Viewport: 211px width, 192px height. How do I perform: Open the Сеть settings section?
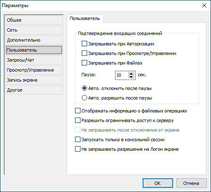[x=34, y=30]
